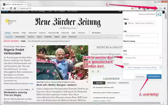Star the Mindestens zwanzig Tote article
The height and width of the screenshot is (105, 168).
[33, 89]
